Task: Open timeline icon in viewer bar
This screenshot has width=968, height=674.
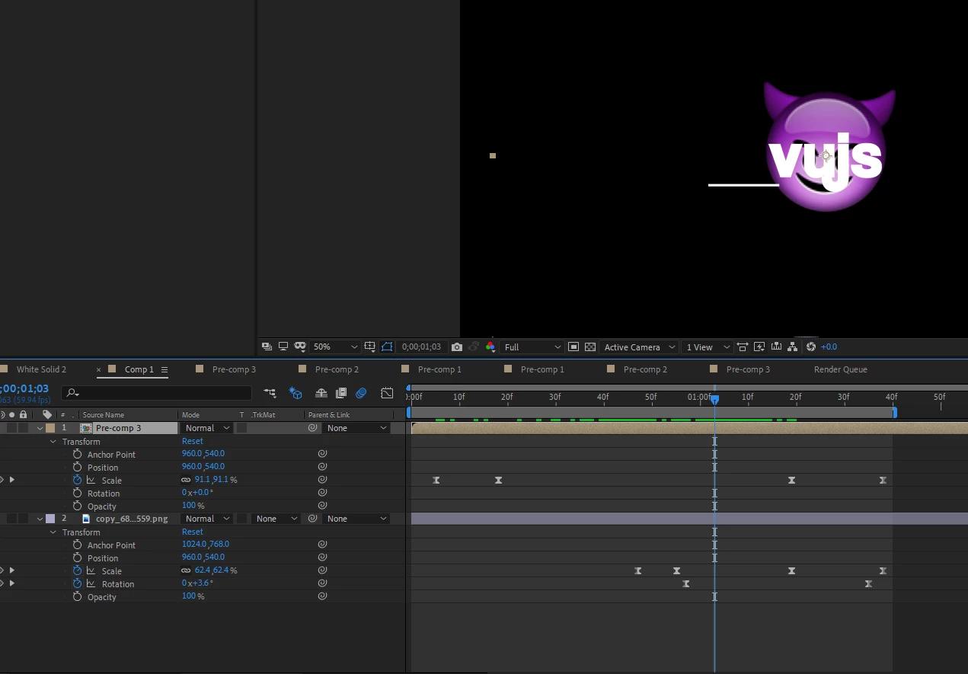Action: (x=776, y=347)
